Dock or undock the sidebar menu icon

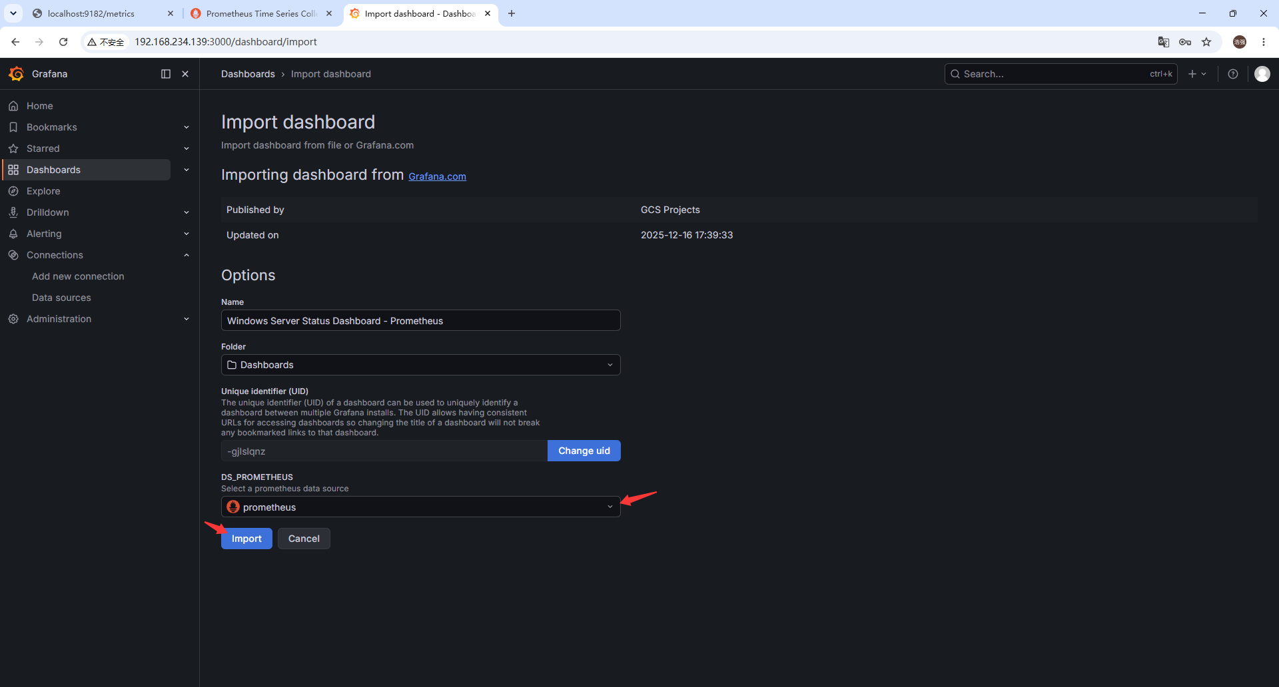pos(166,74)
